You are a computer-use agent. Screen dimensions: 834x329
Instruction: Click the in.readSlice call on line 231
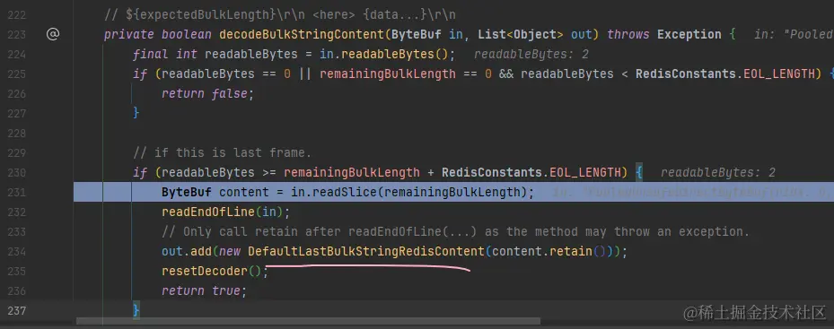pyautogui.click(x=334, y=192)
